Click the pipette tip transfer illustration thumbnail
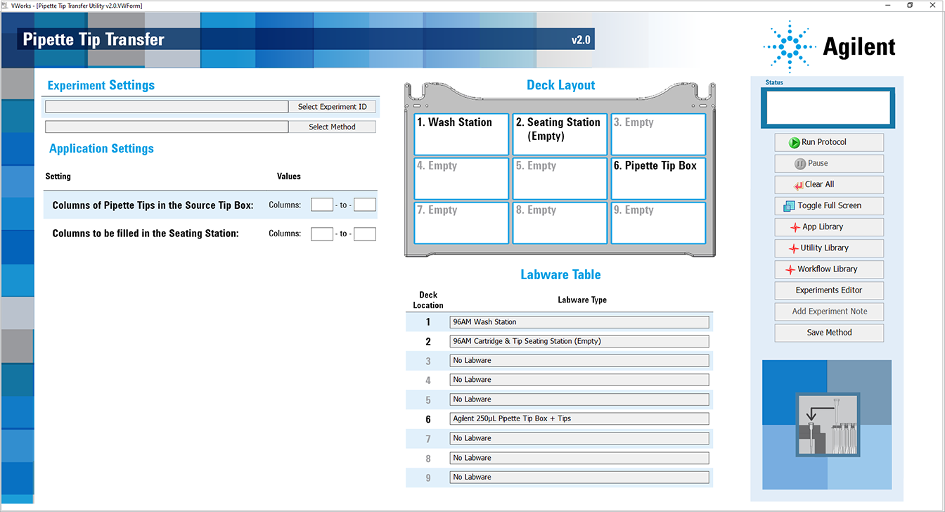Screen dimensions: 945x512 [827, 425]
